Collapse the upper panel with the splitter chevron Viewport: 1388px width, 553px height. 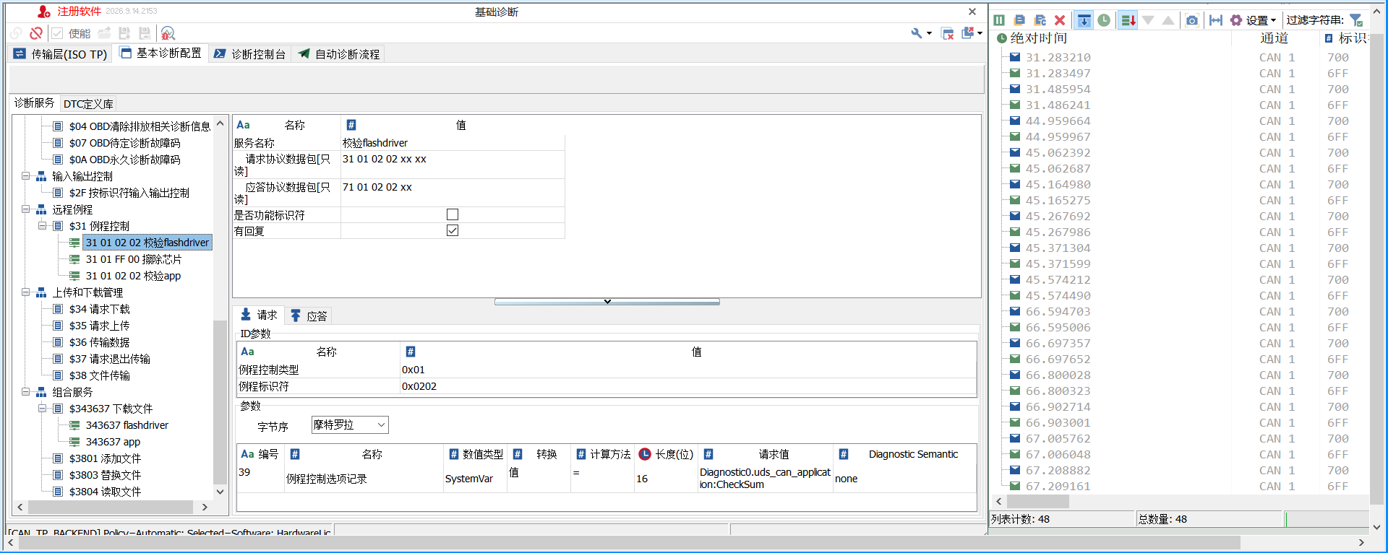point(607,302)
